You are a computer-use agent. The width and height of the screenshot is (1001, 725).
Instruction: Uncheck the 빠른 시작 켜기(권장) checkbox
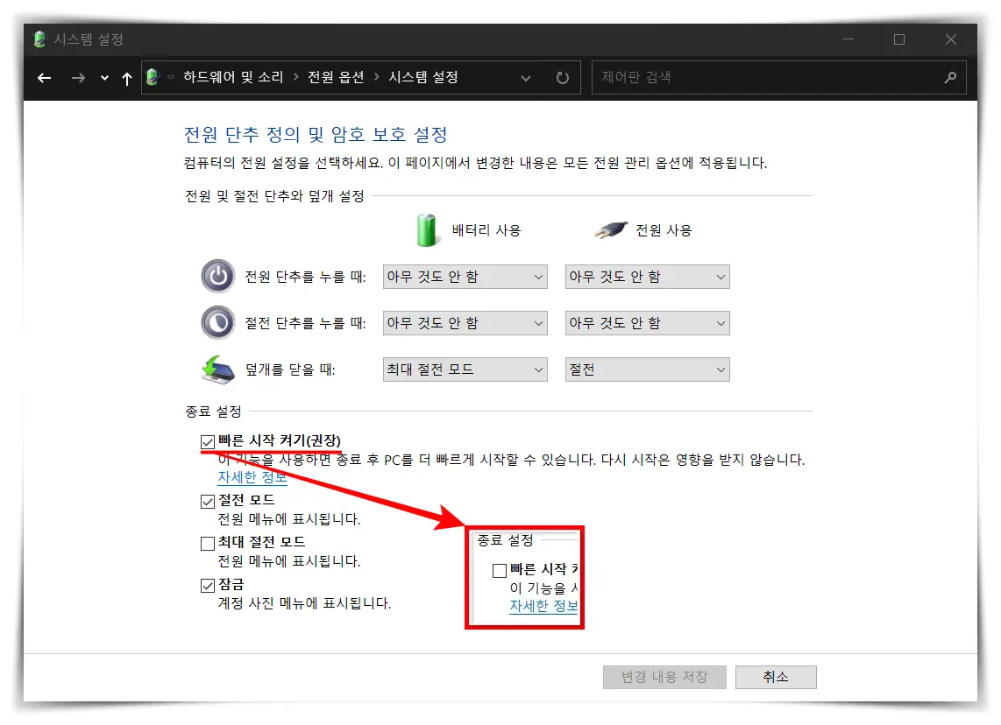[x=207, y=441]
